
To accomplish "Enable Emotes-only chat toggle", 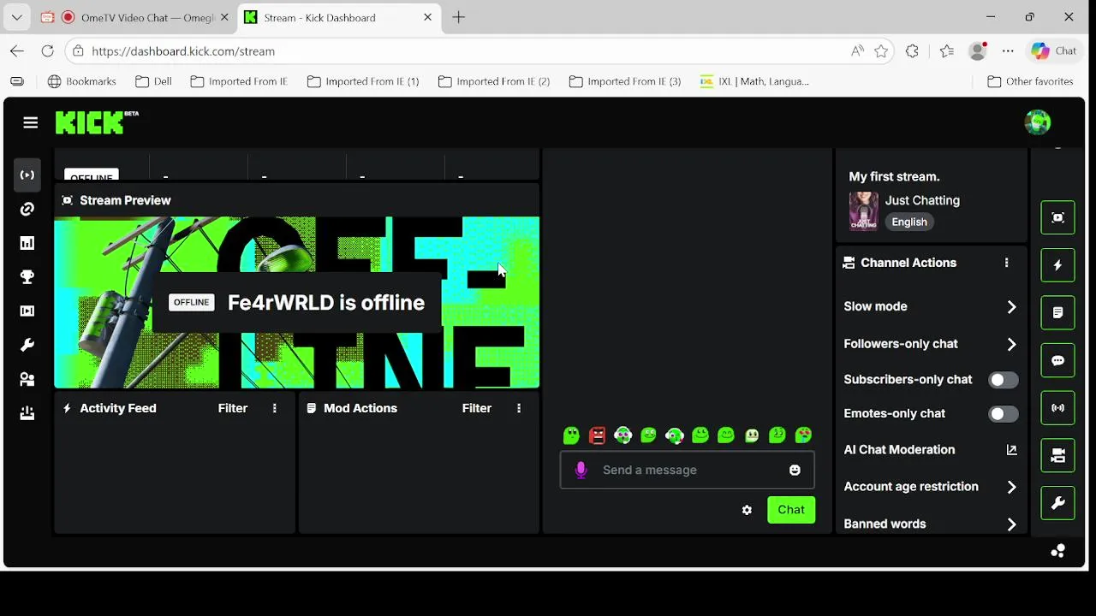I will [1004, 414].
